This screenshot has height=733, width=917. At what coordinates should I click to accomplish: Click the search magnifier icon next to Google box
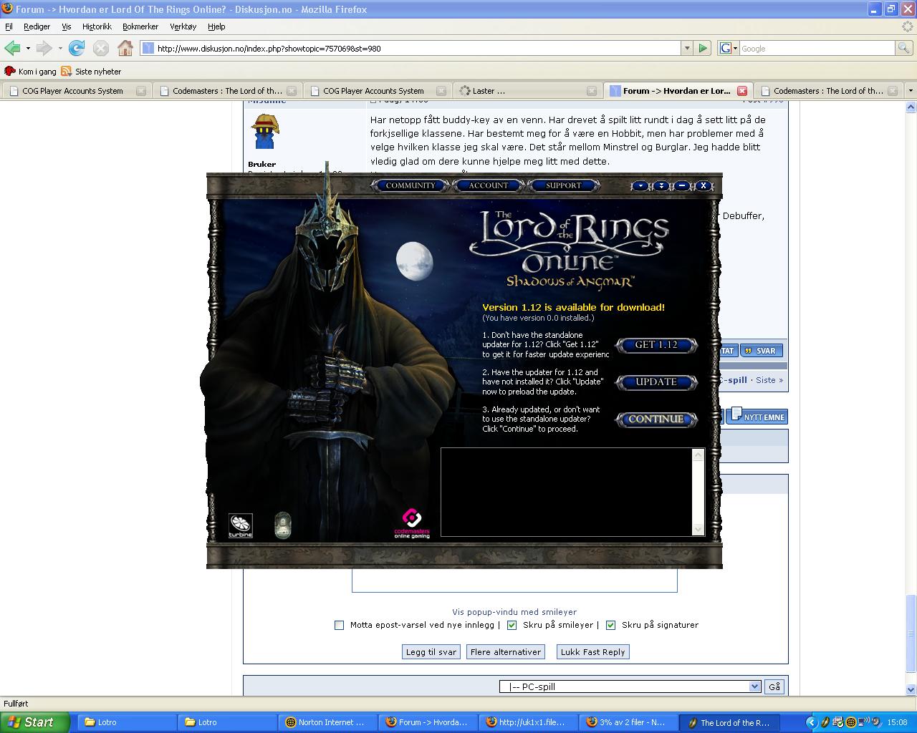(904, 48)
